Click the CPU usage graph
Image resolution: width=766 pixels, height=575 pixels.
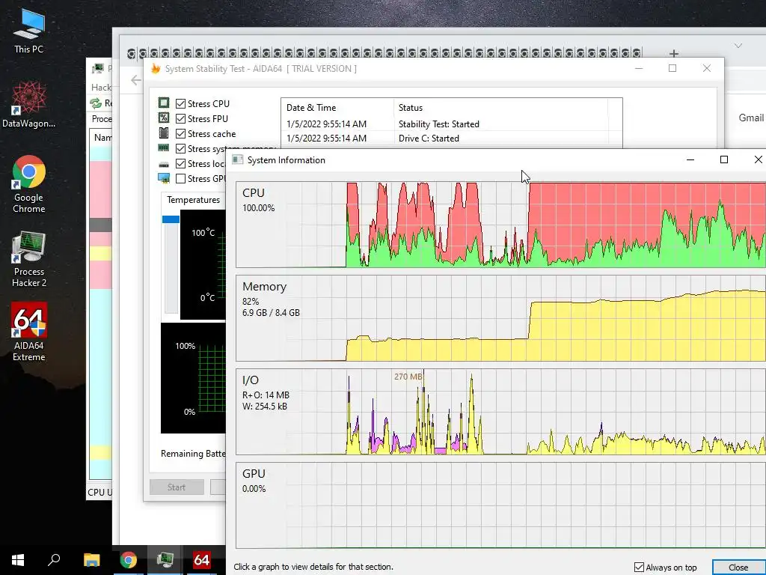point(500,225)
